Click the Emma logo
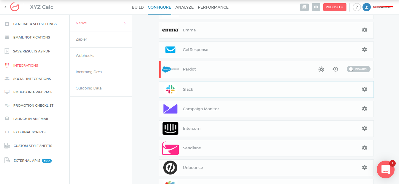Image resolution: width=399 pixels, height=184 pixels. (170, 30)
